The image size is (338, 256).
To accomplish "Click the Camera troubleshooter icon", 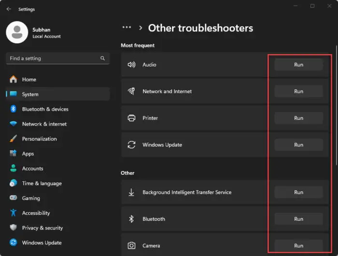I will pyautogui.click(x=131, y=246).
